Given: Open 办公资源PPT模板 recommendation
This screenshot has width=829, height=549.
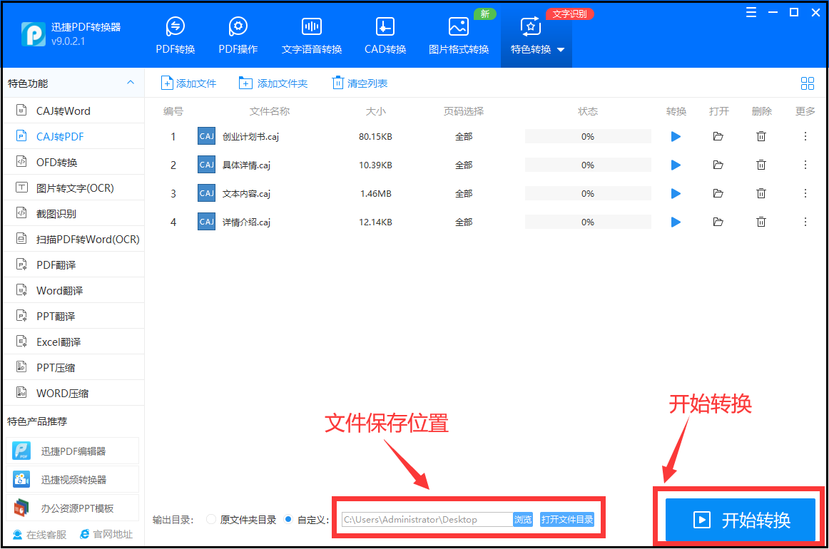Looking at the screenshot, I should pyautogui.click(x=73, y=508).
